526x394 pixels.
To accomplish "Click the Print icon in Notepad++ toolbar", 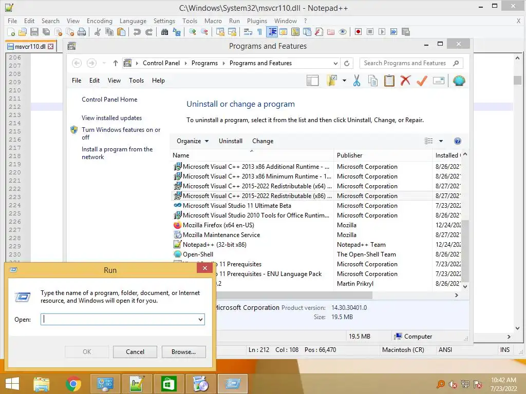I will tap(82, 32).
